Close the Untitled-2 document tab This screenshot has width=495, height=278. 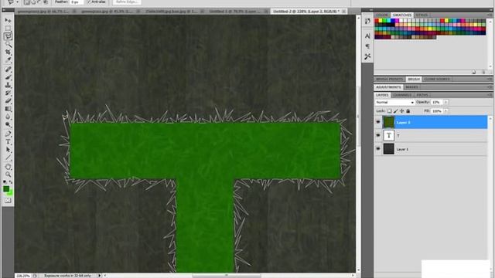[343, 12]
